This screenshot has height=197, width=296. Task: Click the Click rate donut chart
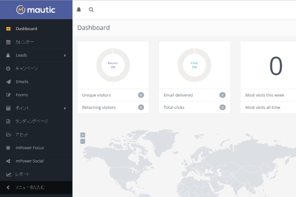click(194, 65)
